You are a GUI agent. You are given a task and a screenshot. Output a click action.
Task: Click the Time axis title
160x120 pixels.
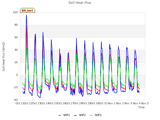coord(141,107)
